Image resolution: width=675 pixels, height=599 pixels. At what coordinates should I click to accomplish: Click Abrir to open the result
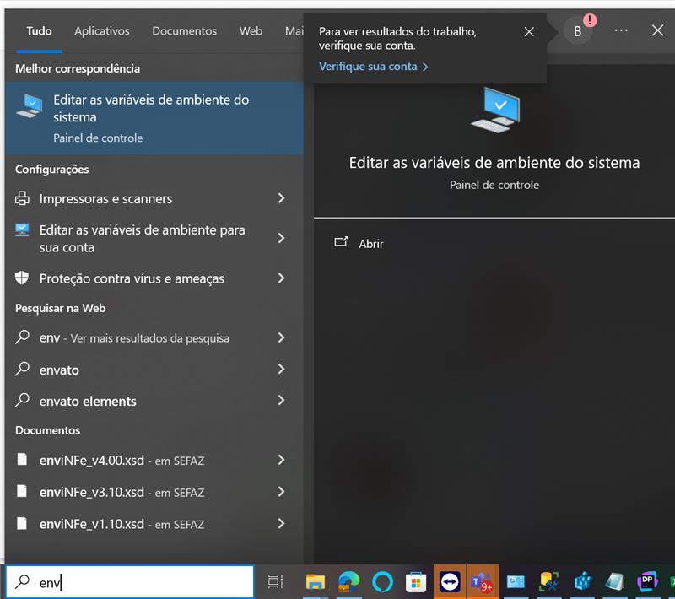(x=371, y=244)
